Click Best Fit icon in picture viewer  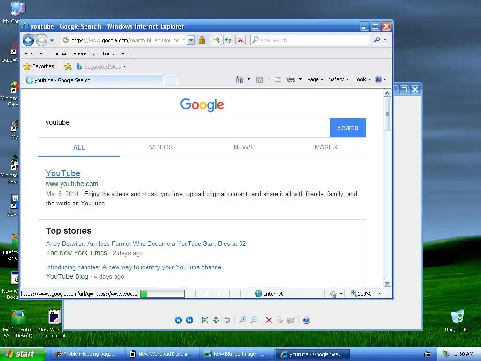[205, 320]
